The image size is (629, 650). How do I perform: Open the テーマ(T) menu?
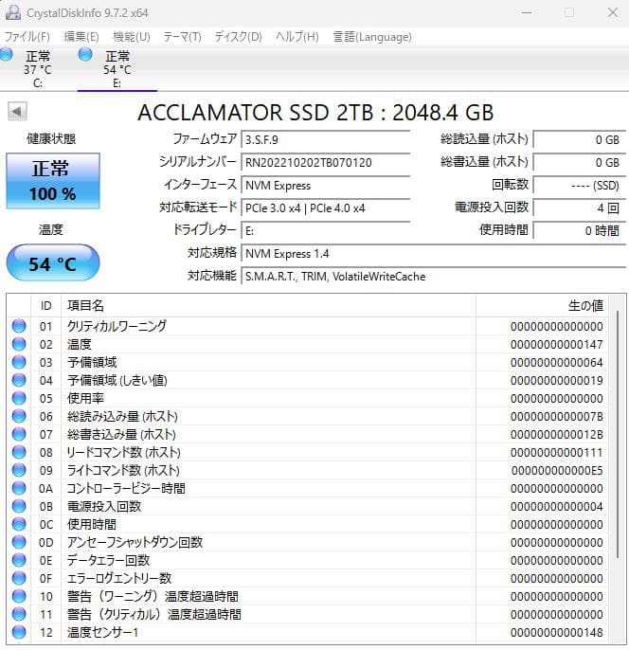tap(182, 37)
